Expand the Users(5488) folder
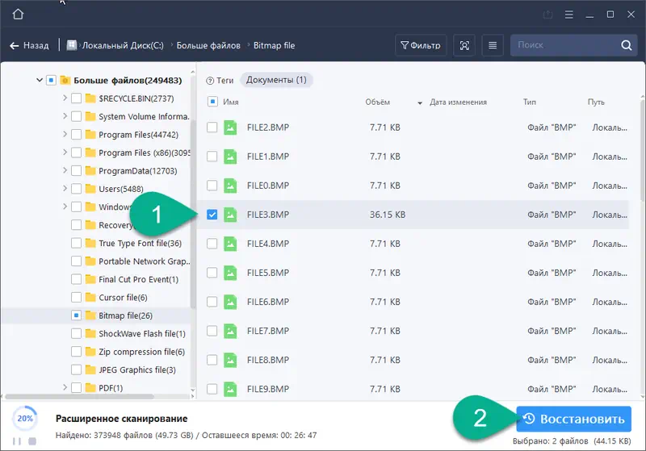 click(x=65, y=189)
